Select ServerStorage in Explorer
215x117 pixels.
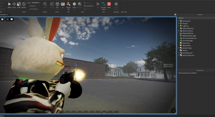tap(187, 41)
